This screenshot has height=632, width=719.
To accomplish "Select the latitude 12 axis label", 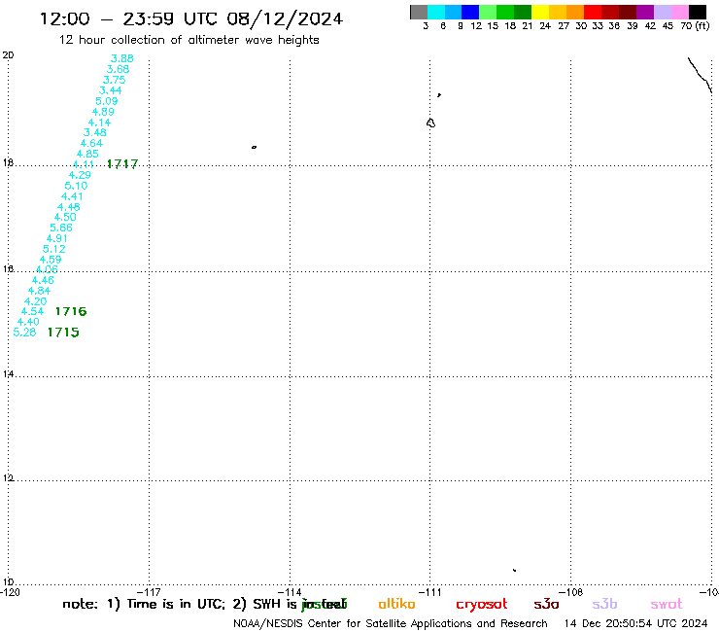I will coord(8,478).
